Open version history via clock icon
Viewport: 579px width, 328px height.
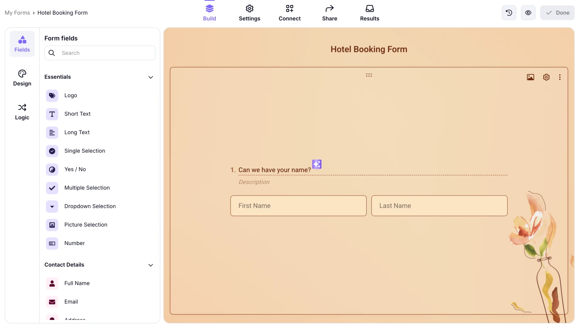click(x=508, y=12)
